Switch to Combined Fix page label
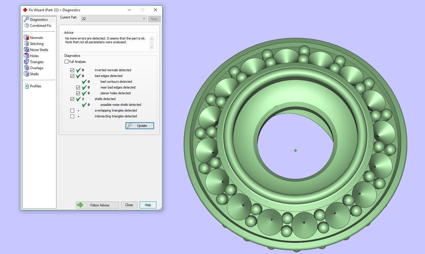425x254 pixels. pos(40,26)
